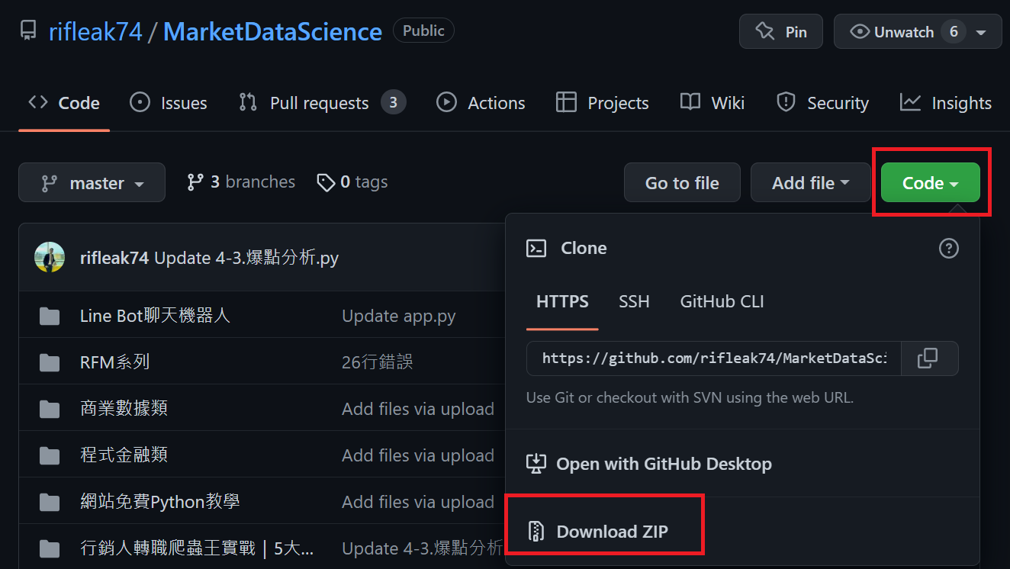
Task: Open the RFM系列 folder
Action: 114,362
